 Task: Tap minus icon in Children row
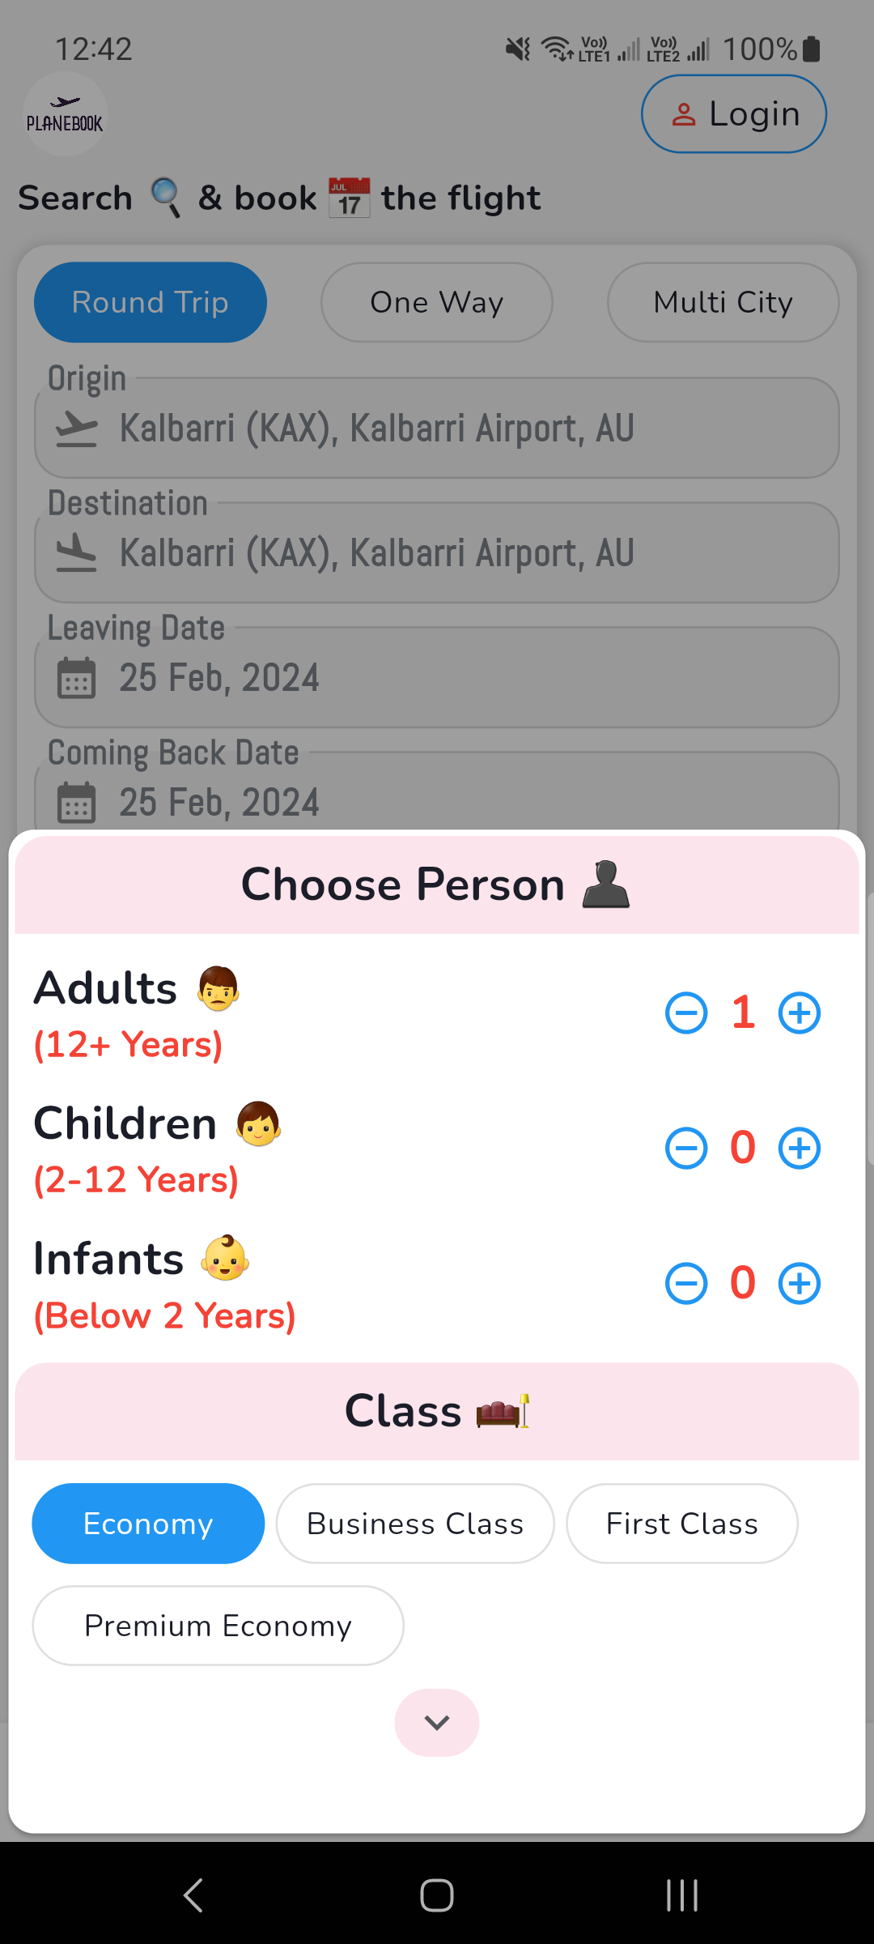(x=686, y=1149)
